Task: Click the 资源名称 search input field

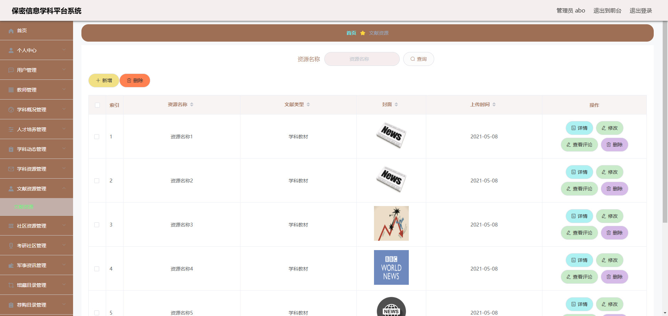Action: click(362, 59)
